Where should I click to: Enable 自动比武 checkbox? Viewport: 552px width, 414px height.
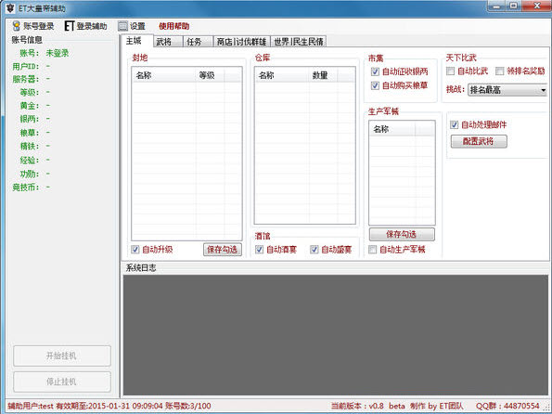tap(450, 71)
